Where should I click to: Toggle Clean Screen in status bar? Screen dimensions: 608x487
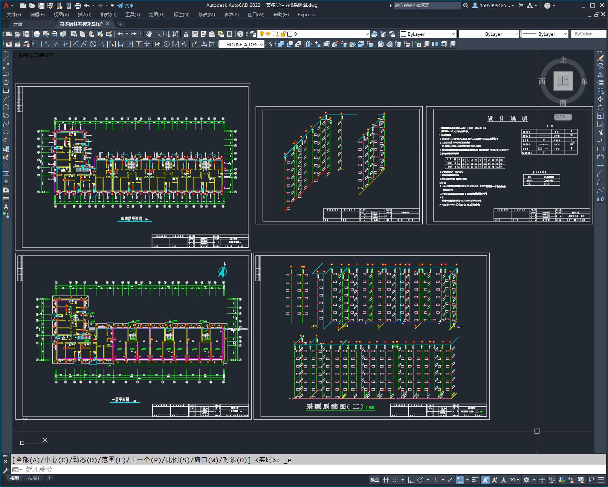pos(592,480)
